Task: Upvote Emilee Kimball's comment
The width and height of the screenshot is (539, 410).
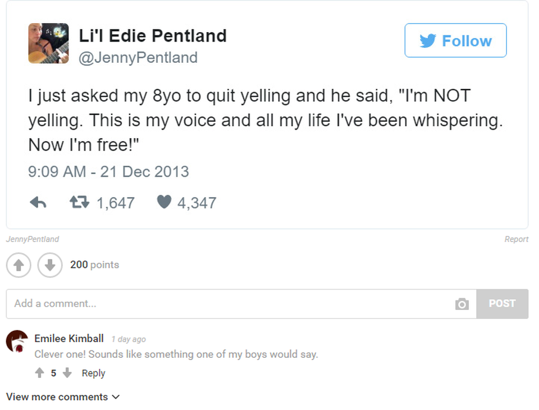Action: click(39, 373)
